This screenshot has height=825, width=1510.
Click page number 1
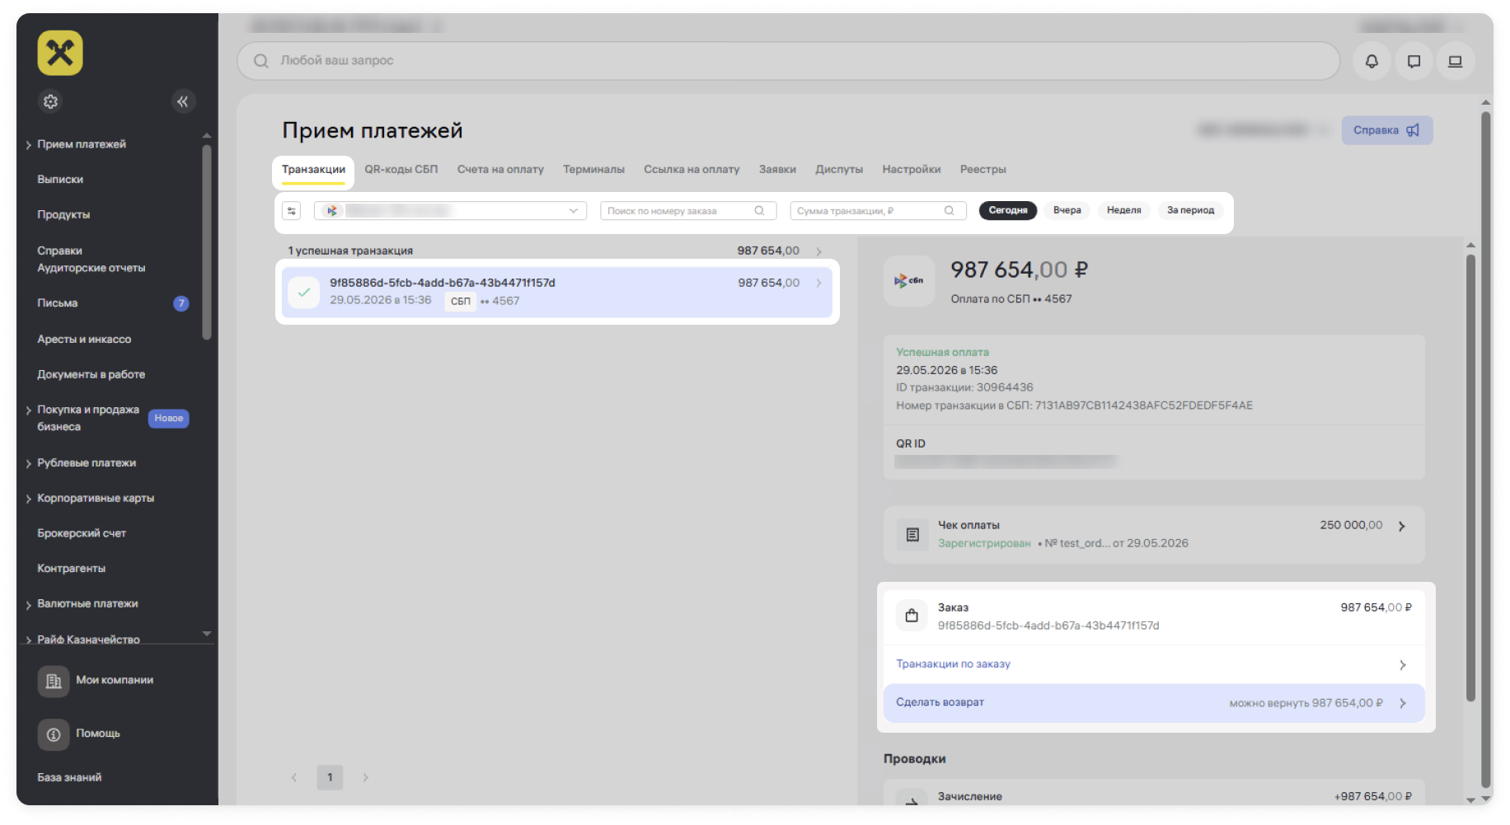click(330, 778)
